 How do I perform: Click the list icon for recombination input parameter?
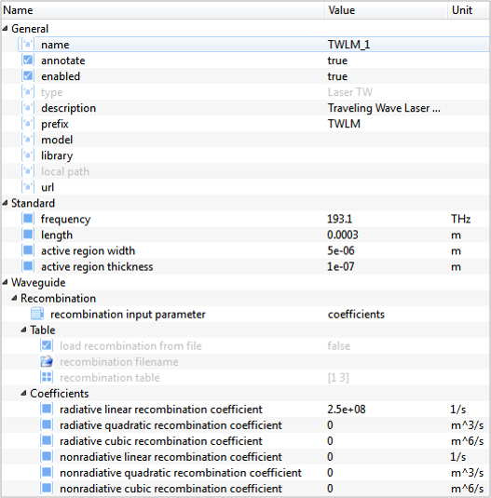tap(37, 314)
